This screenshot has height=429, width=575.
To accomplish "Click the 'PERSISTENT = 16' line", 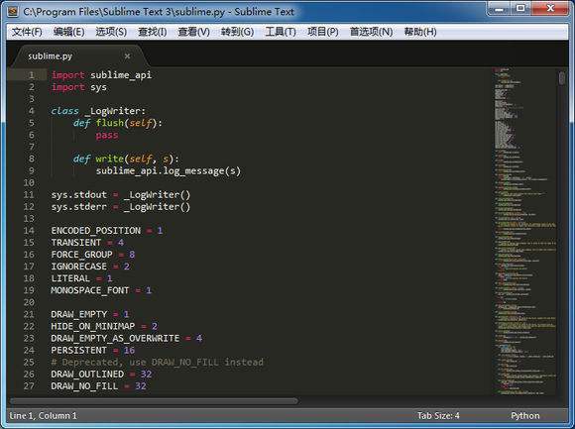I will click(x=93, y=350).
